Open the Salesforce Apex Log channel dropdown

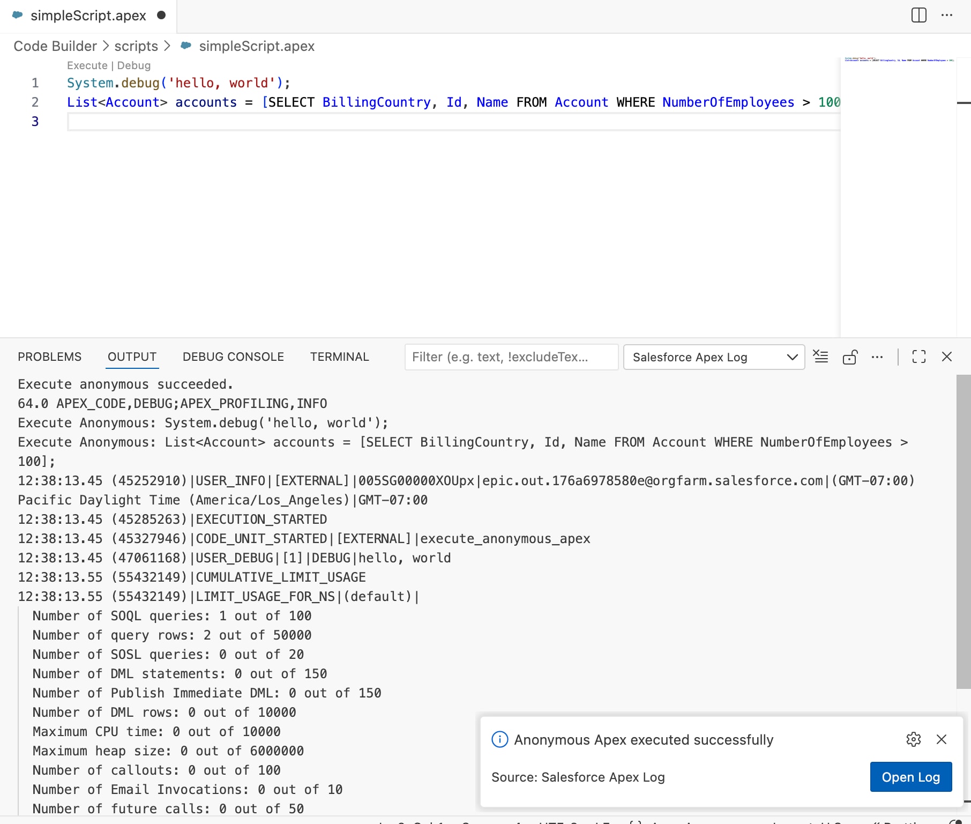[713, 357]
